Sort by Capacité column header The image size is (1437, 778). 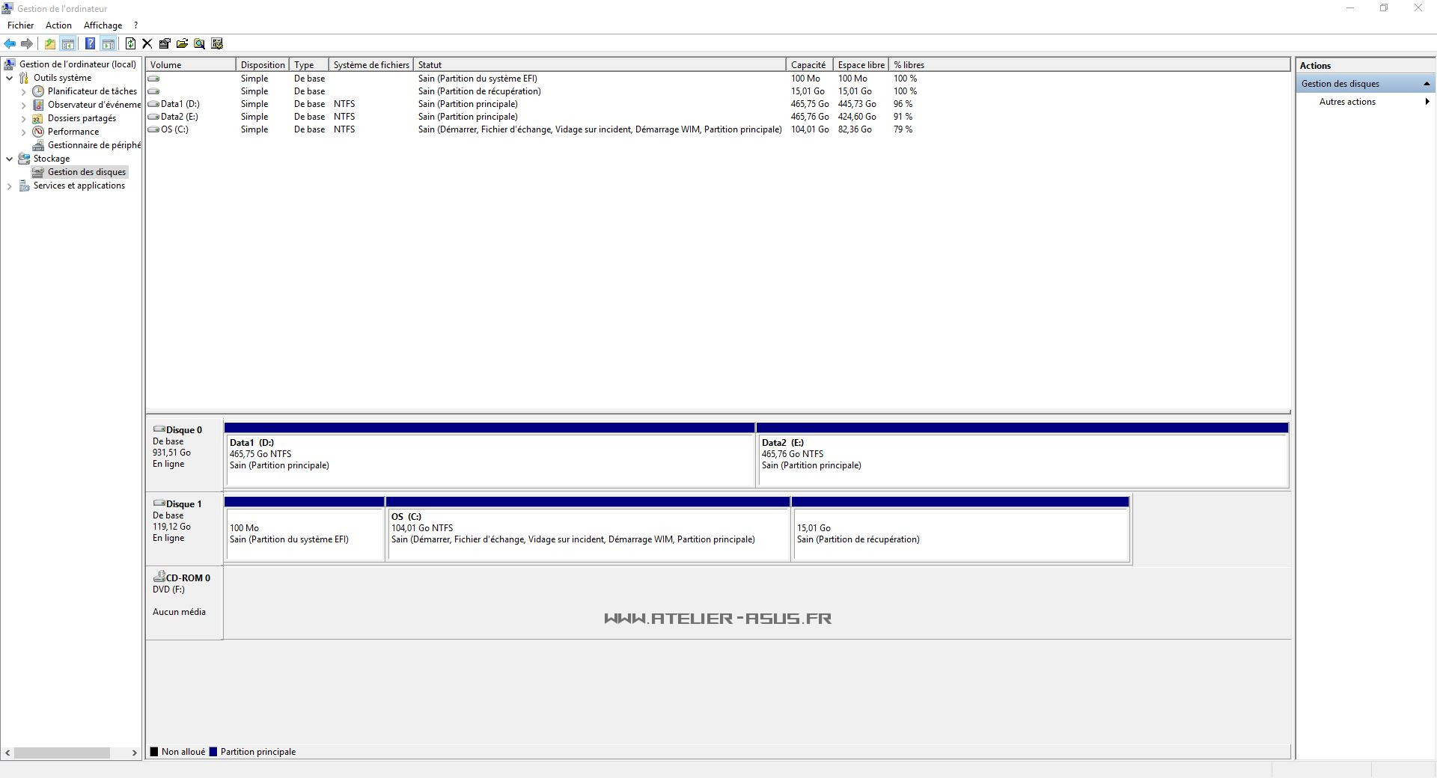tap(810, 65)
